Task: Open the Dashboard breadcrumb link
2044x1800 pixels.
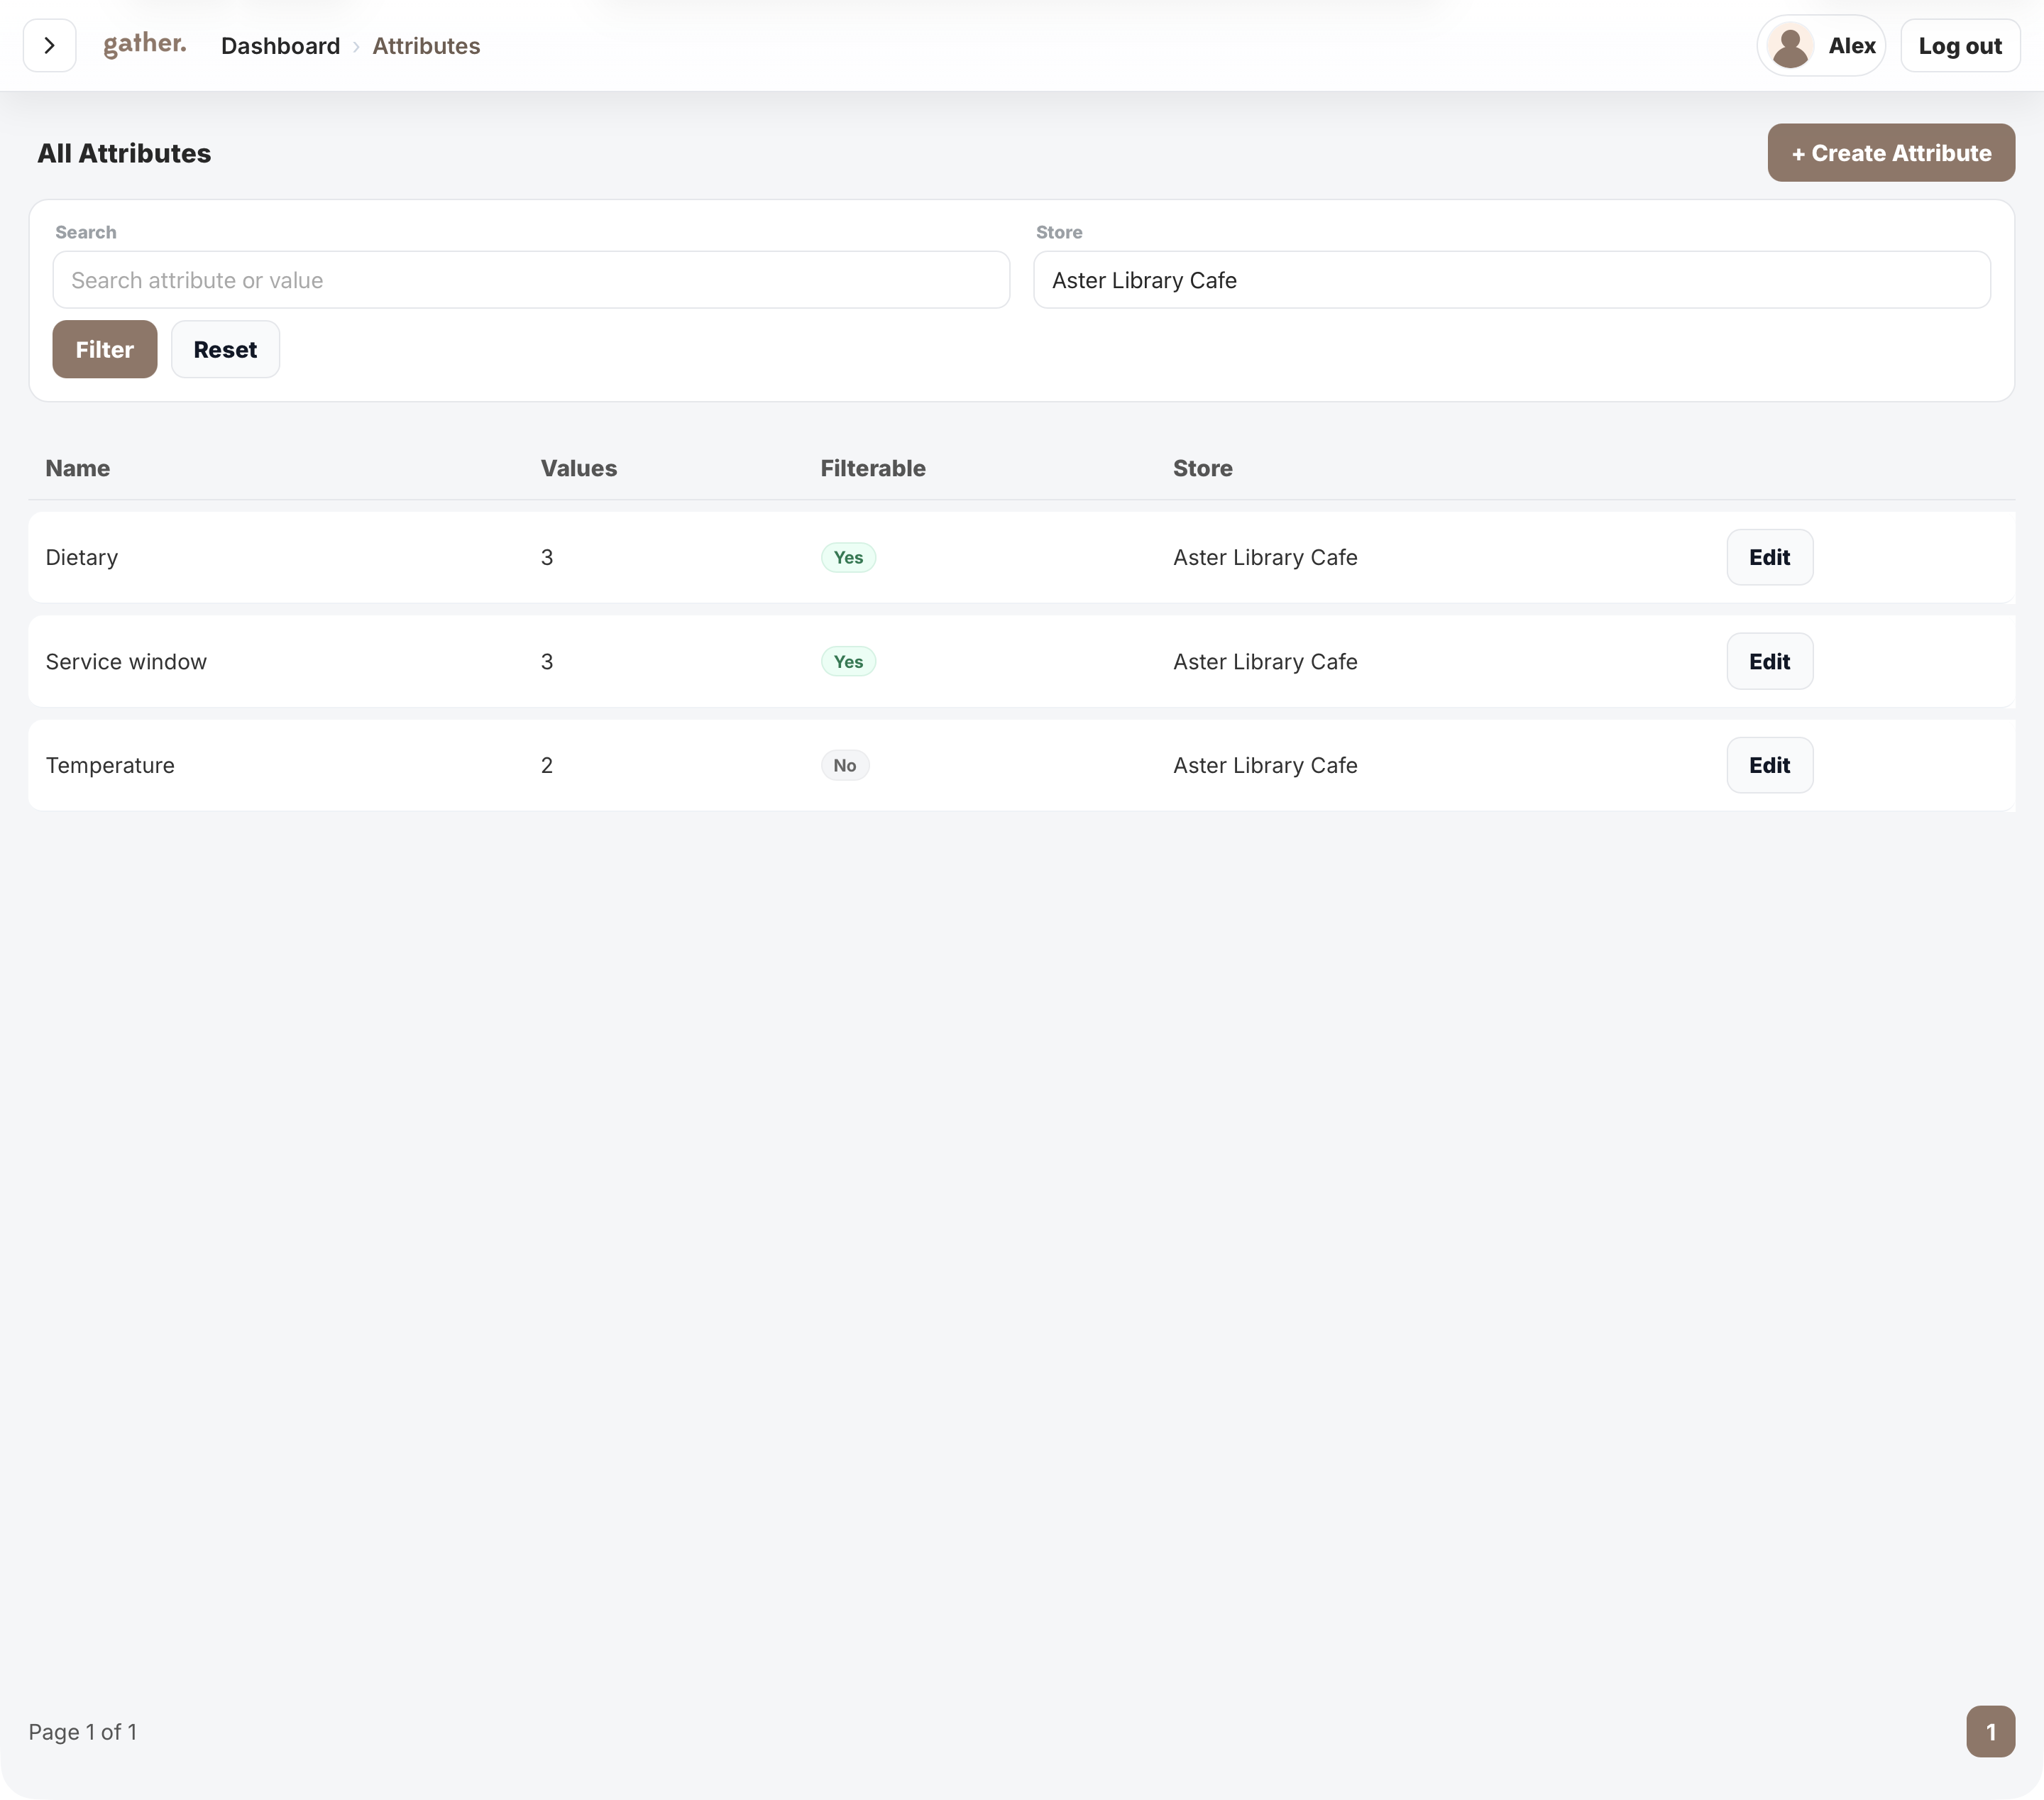Action: 280,46
